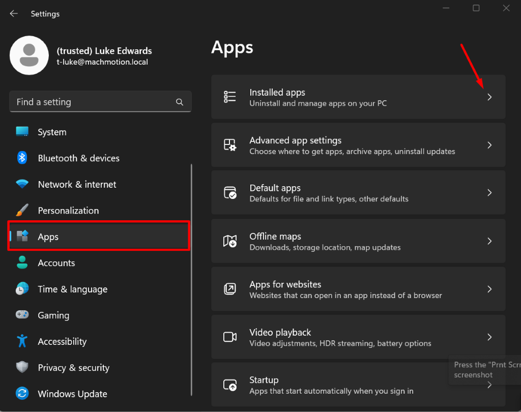521x412 pixels.
Task: Click the Network & internet Wi-Fi icon
Action: 22,184
